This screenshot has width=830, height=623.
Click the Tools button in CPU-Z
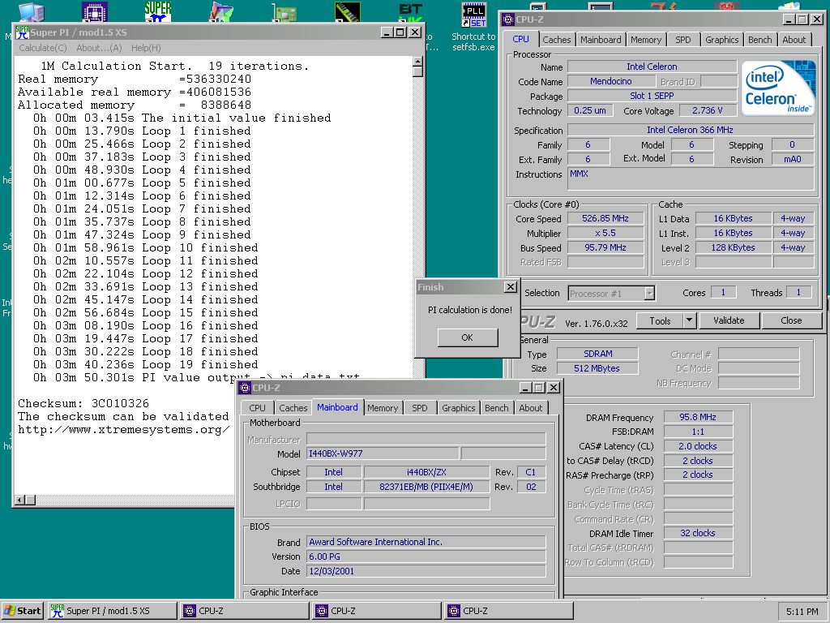point(660,320)
